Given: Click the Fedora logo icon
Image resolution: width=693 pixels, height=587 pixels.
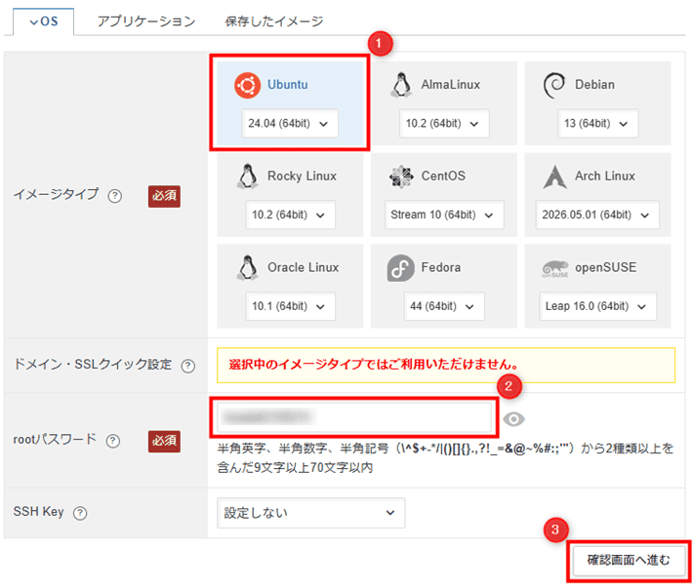Looking at the screenshot, I should [401, 268].
